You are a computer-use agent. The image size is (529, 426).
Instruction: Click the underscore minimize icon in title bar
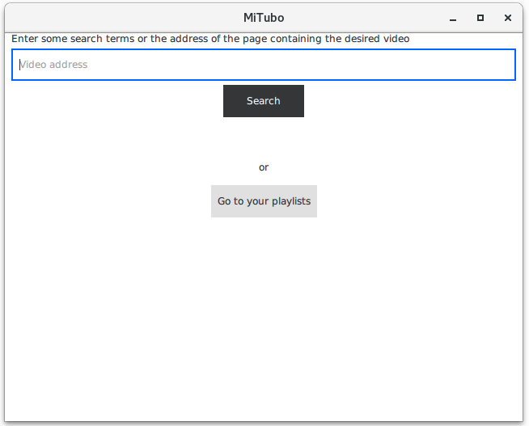pos(453,19)
